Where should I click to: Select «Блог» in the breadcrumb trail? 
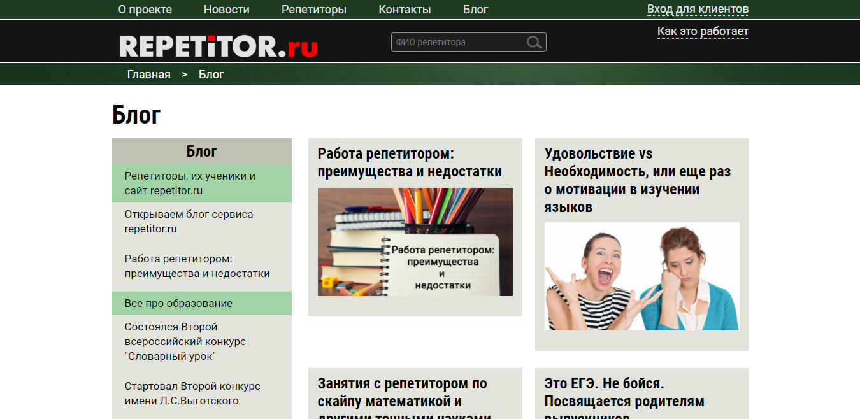(x=211, y=74)
